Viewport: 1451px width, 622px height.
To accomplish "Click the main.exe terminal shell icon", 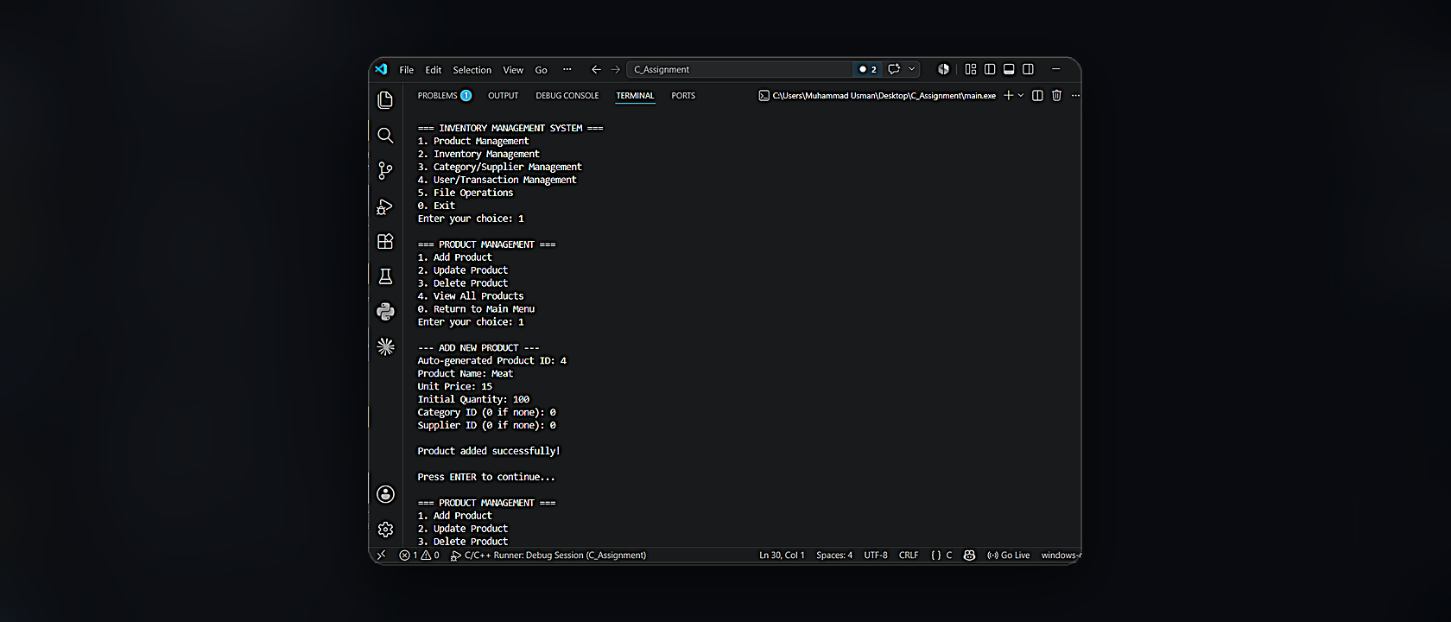I will [x=764, y=95].
